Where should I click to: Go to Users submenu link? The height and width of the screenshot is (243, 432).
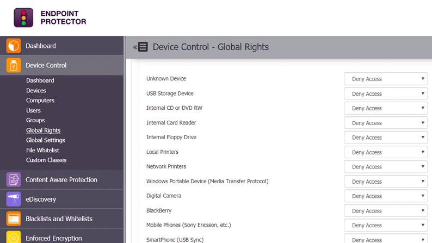click(x=33, y=110)
